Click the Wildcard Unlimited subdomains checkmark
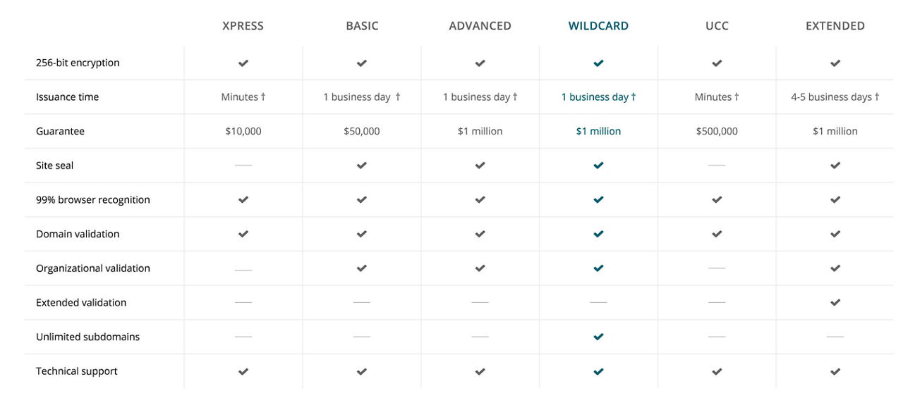Screen dimensions: 903x405 598,337
